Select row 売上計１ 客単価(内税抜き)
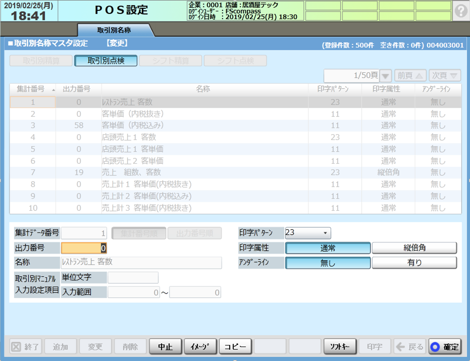 click(235, 184)
